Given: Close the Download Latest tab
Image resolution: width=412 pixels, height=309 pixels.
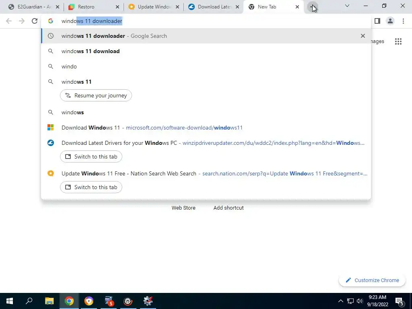Looking at the screenshot, I should pos(237,7).
